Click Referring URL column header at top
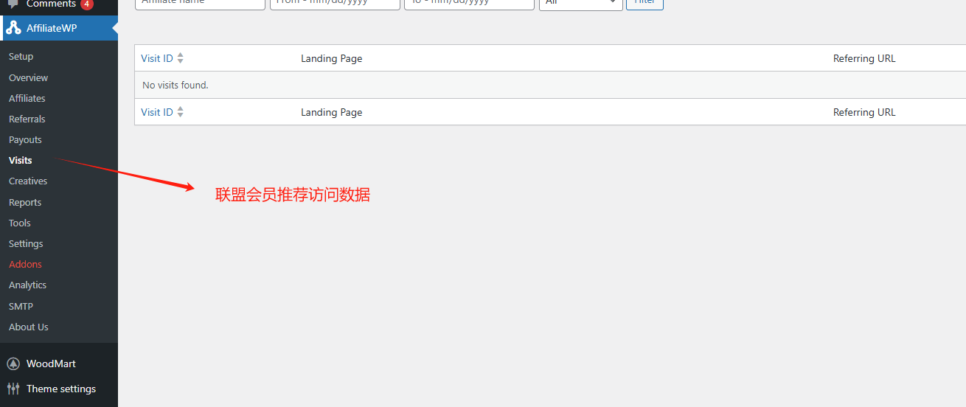 [x=864, y=58]
